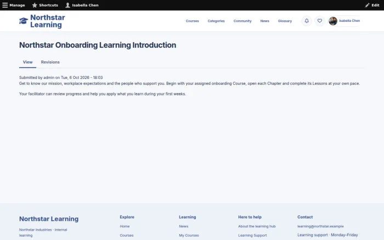Image resolution: width=384 pixels, height=240 pixels.
Task: Open Categories in the main navigation
Action: [x=216, y=21]
